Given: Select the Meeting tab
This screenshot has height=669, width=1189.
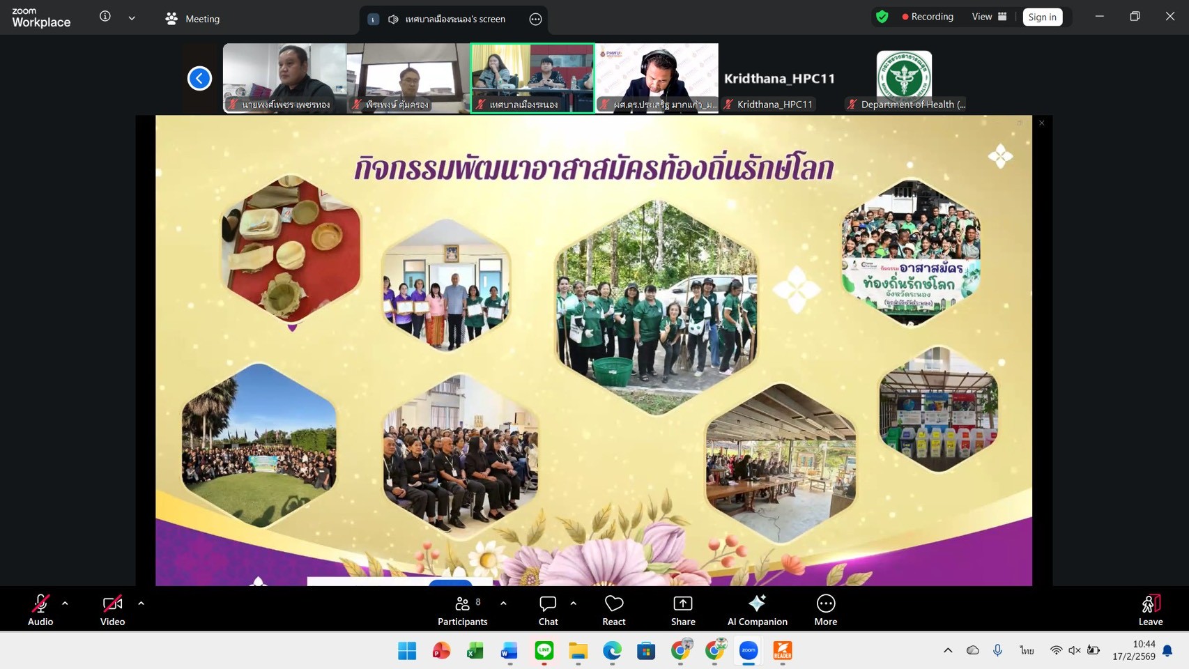Looking at the screenshot, I should (193, 19).
